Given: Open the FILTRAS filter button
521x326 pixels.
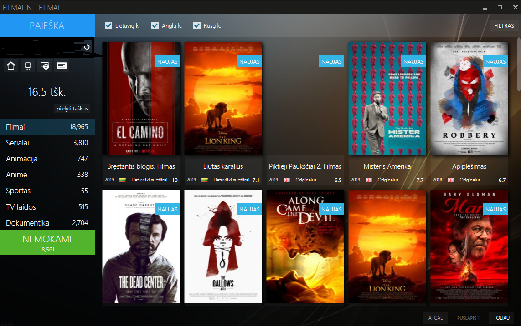Looking at the screenshot, I should click(504, 25).
